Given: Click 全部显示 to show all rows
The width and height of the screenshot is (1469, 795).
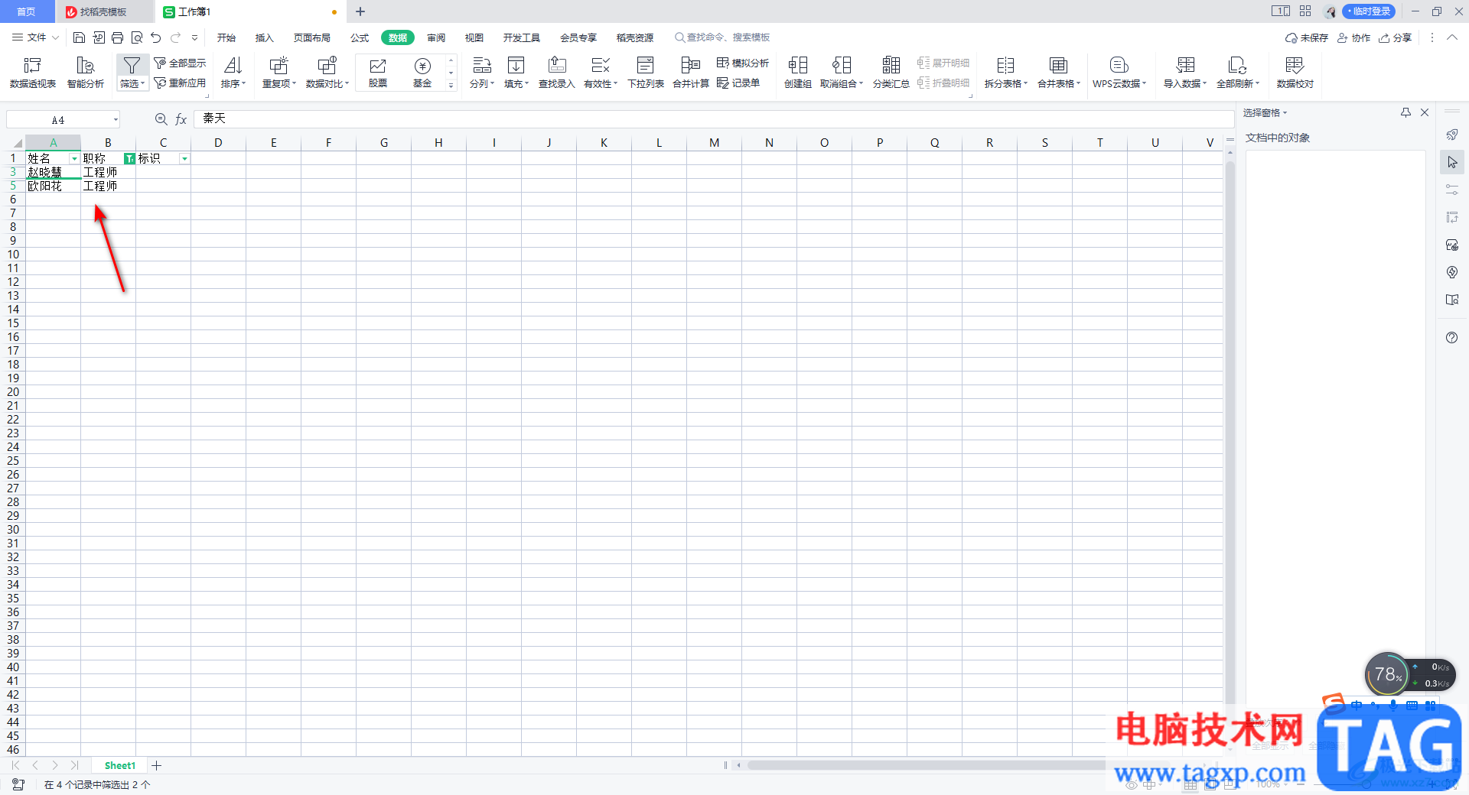Looking at the screenshot, I should pos(180,63).
